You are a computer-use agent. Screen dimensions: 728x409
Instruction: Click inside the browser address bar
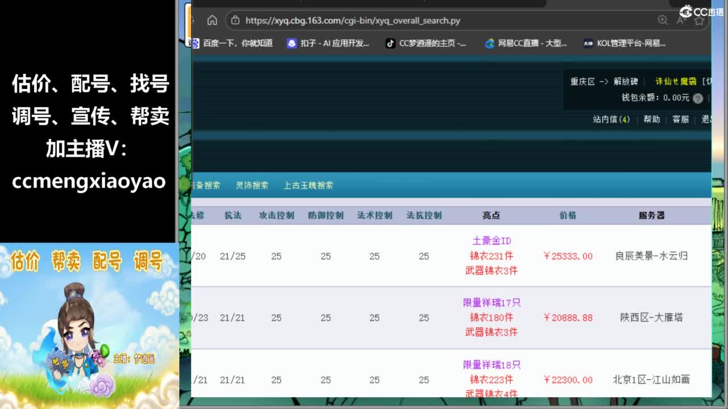[x=398, y=20]
